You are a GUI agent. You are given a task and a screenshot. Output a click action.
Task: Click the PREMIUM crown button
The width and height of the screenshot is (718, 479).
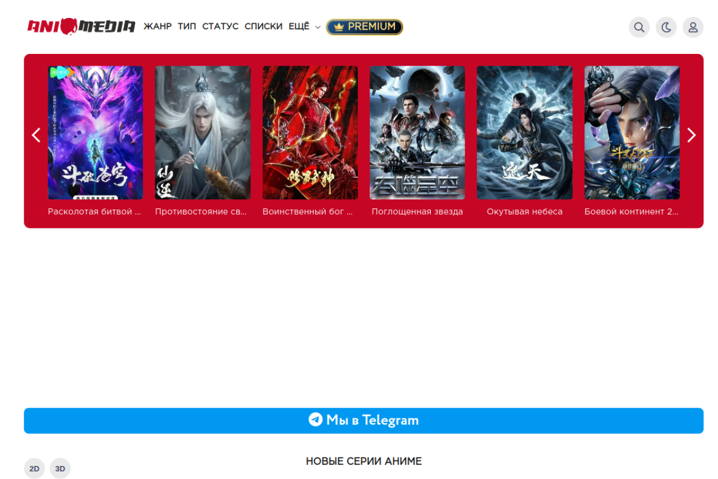(365, 27)
